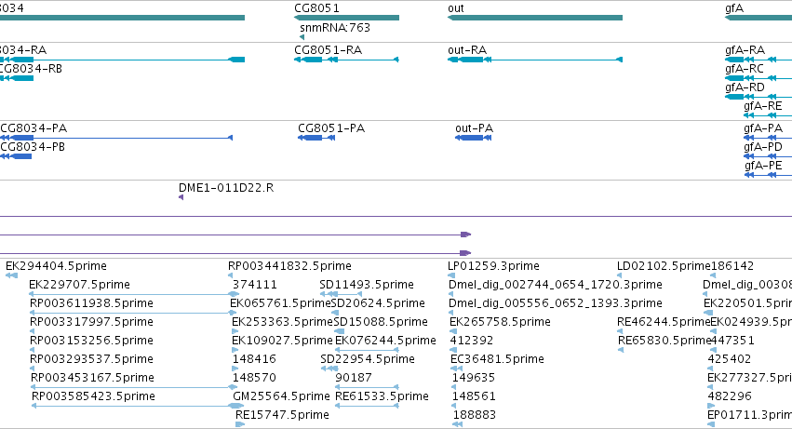Click the gfA-RE transcript label
This screenshot has height=429, width=792.
(763, 106)
